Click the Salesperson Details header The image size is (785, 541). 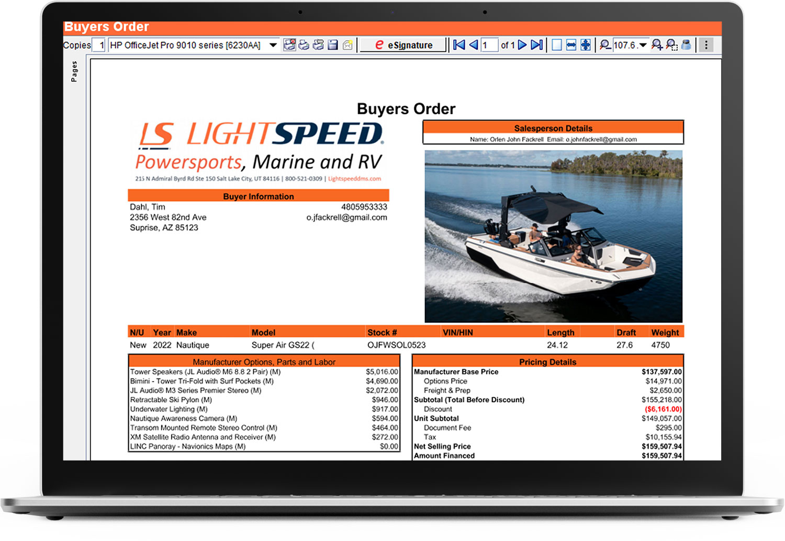[x=553, y=128]
